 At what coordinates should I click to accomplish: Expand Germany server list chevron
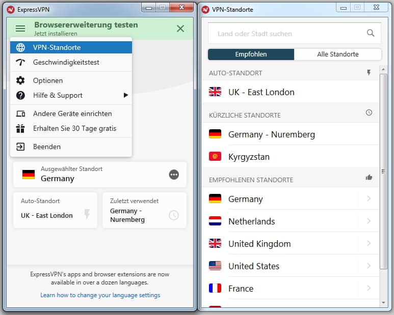click(x=369, y=198)
